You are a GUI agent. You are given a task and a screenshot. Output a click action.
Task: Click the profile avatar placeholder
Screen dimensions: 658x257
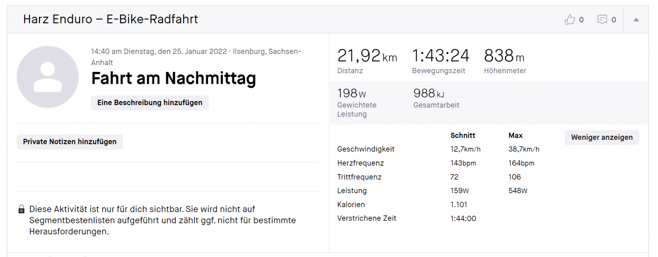point(48,77)
